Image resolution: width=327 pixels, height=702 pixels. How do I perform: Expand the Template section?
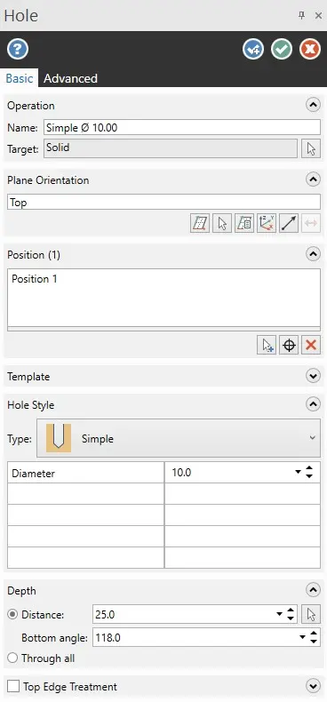pos(313,376)
